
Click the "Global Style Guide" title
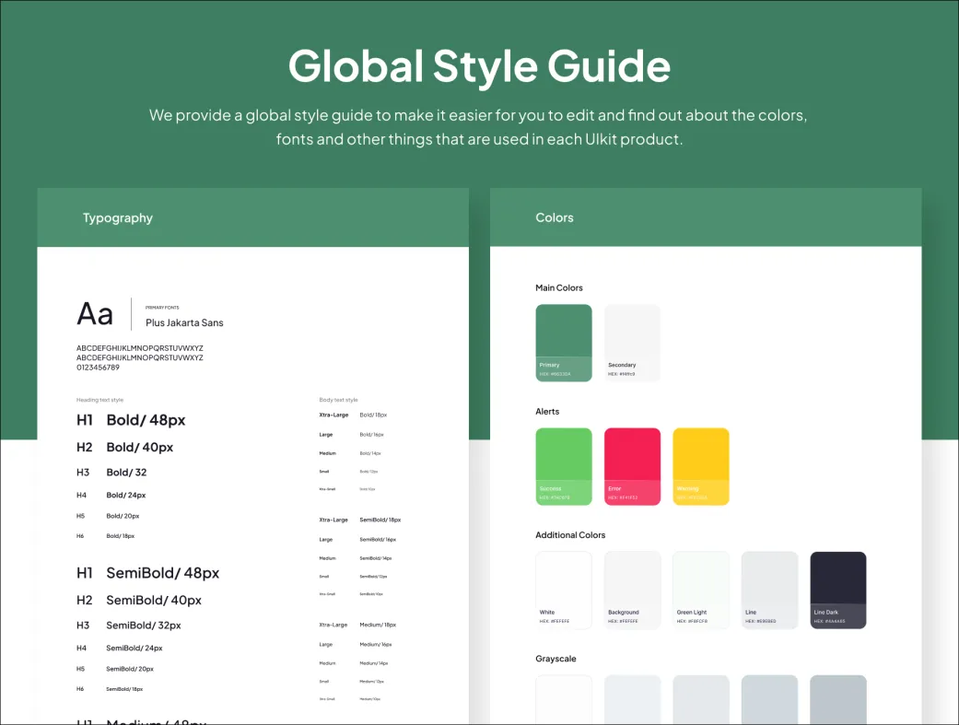point(479,65)
